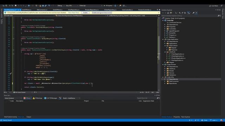Expand the Mapper folder
225x126 pixels.
pos(165,62)
